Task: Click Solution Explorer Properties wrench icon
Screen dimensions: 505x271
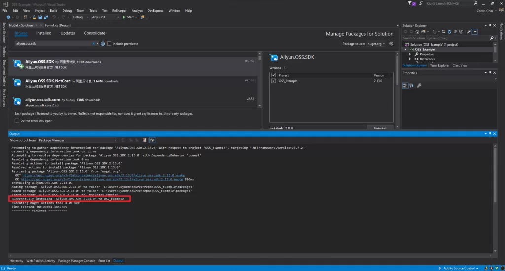Action: coord(469,32)
